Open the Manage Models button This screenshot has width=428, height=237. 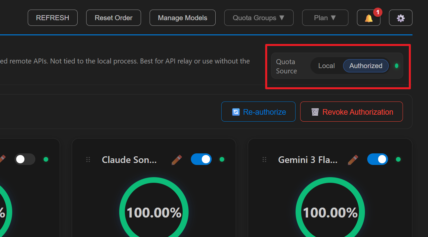(182, 18)
